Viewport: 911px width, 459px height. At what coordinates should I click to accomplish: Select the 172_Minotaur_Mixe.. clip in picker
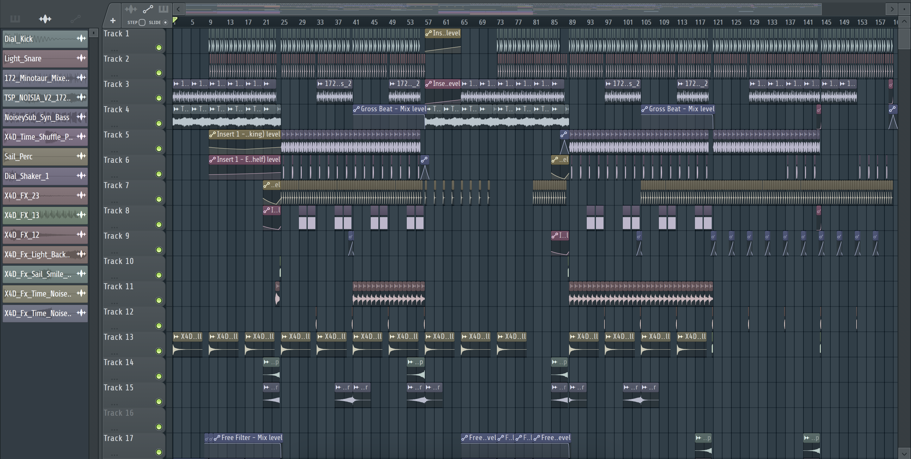[45, 78]
